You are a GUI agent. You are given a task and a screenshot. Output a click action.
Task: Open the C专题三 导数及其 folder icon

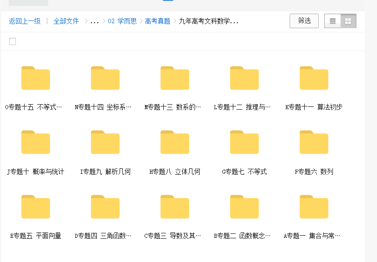coord(175,207)
